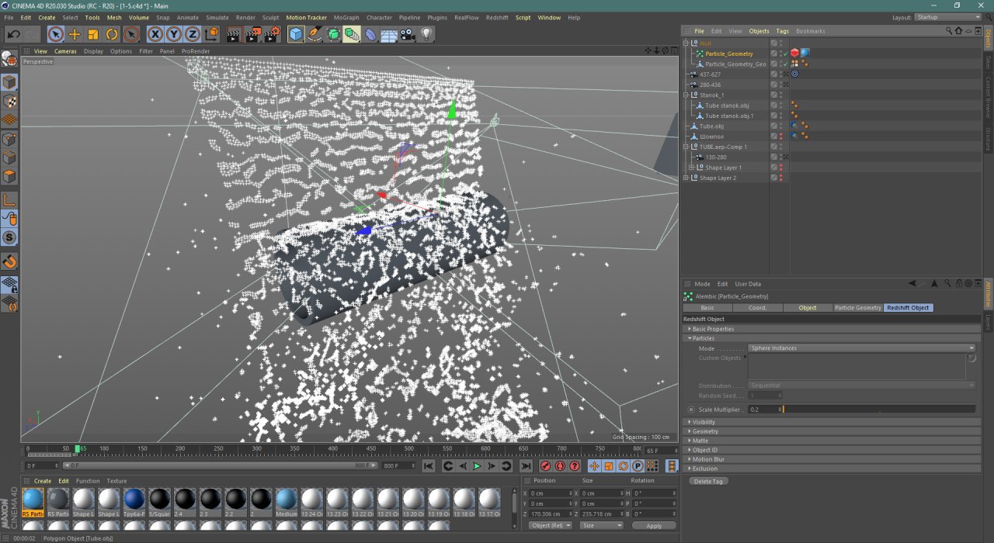Click the Scale Multiplier value field

coord(763,409)
